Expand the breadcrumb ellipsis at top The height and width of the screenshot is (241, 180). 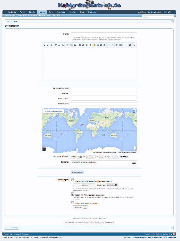coord(8,21)
